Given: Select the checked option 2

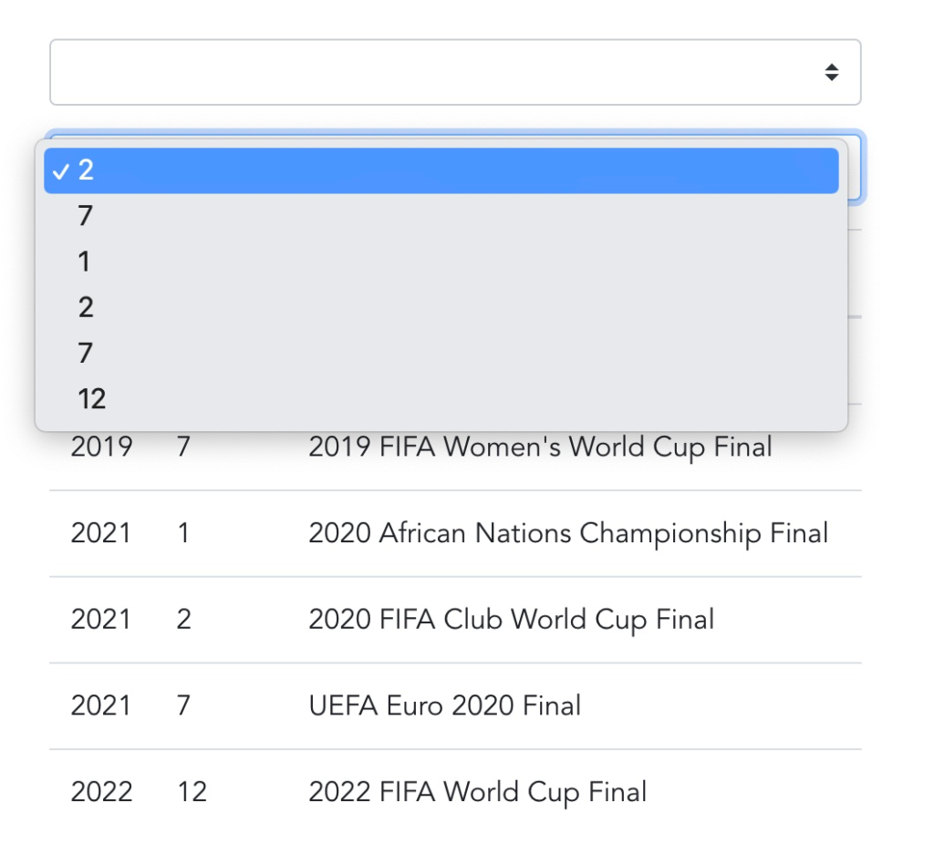Looking at the screenshot, I should point(441,170).
